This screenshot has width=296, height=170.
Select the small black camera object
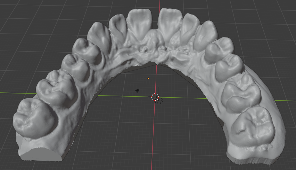click(x=137, y=91)
